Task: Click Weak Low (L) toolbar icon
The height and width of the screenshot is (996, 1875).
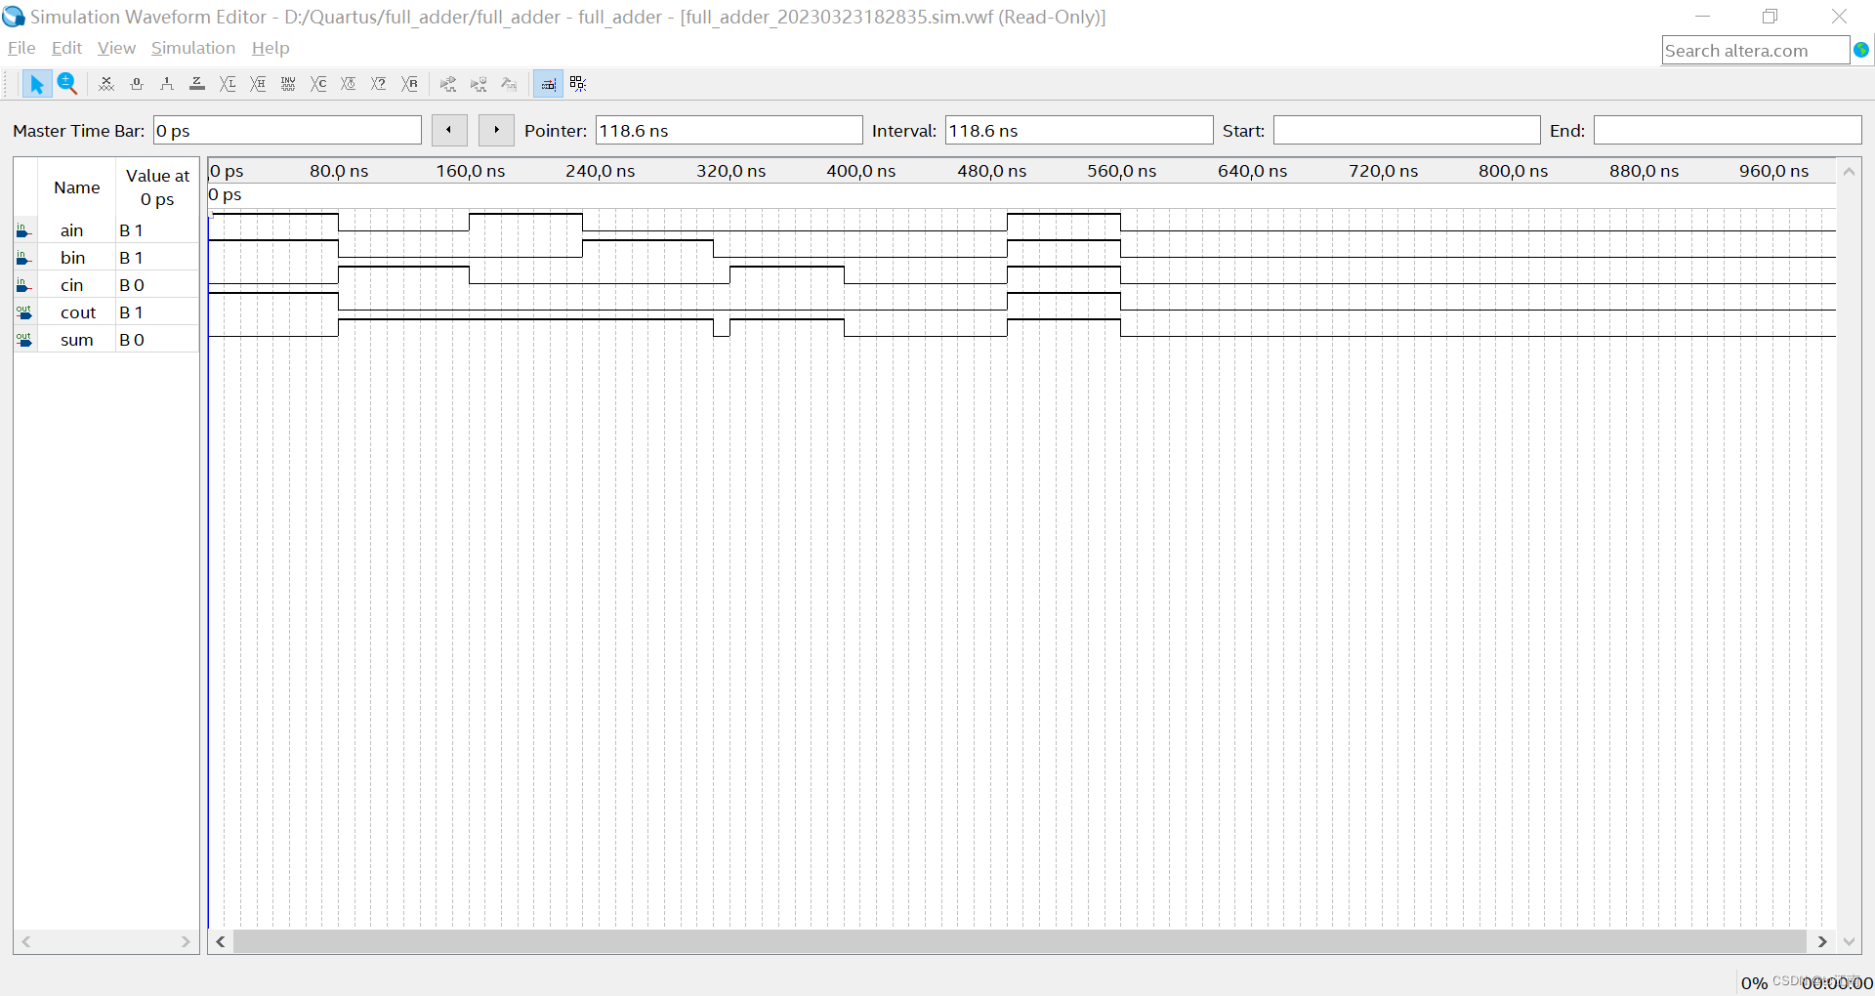Action: tap(228, 84)
